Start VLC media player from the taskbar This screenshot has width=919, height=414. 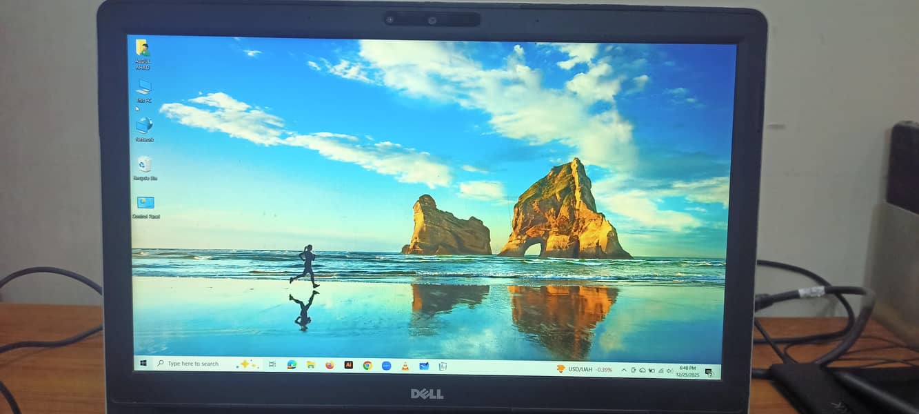405,364
